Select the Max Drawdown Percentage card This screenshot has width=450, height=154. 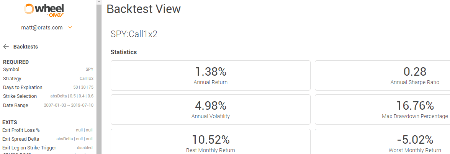(x=383, y=109)
